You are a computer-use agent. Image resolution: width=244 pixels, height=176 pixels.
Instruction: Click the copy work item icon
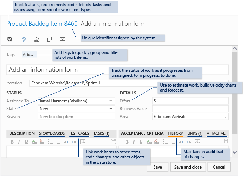click(49, 39)
